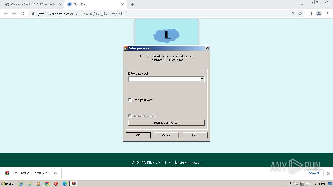Image resolution: width=333 pixels, height=187 pixels.
Task: Click Cancel in the password dialog
Action: (x=166, y=135)
